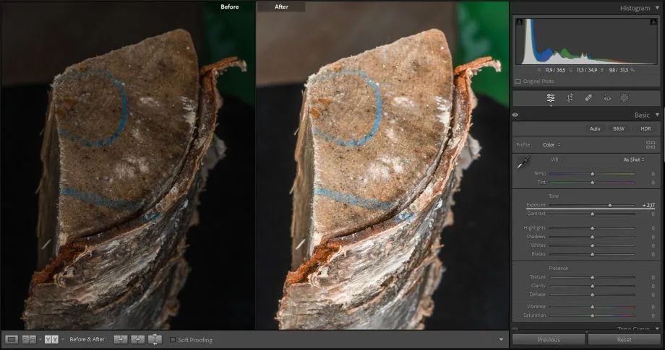Viewport: 665px width, 350px height.
Task: Click the B&W treatment button
Action: (618, 128)
